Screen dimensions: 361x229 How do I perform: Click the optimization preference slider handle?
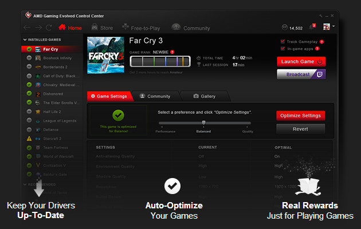click(x=203, y=123)
